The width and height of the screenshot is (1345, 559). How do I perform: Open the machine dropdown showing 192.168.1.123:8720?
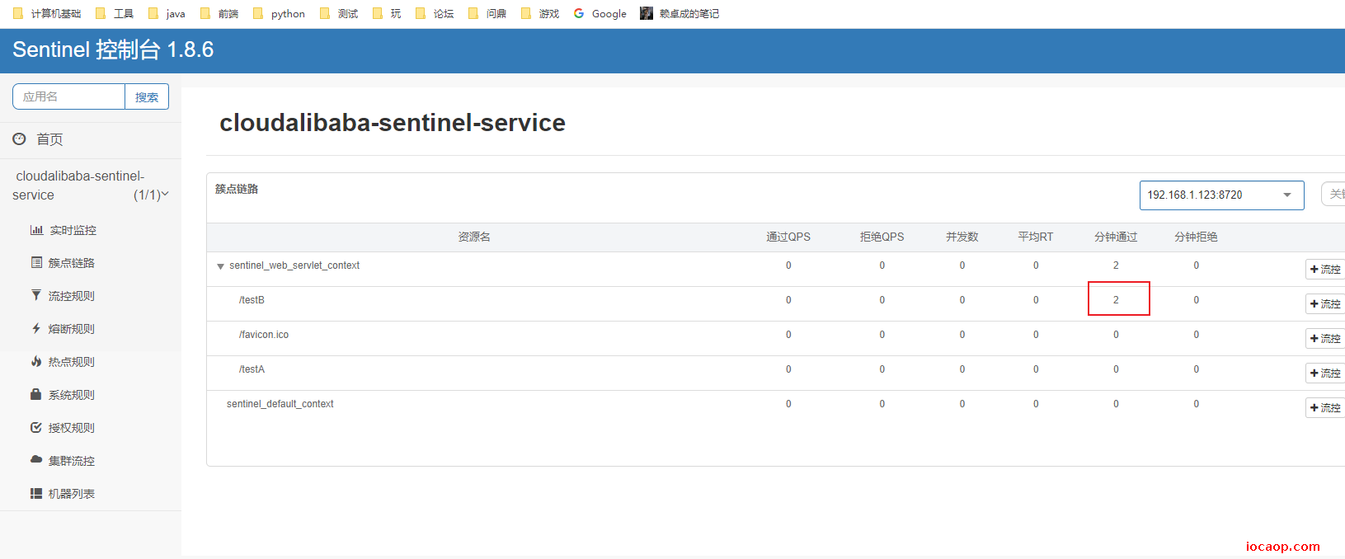1221,195
